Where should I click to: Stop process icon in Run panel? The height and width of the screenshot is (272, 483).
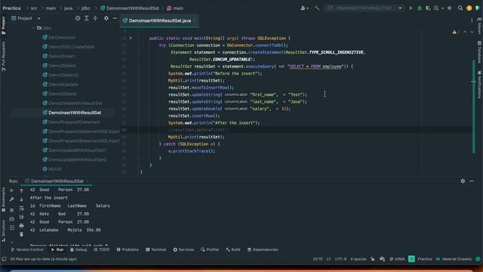tap(12, 210)
